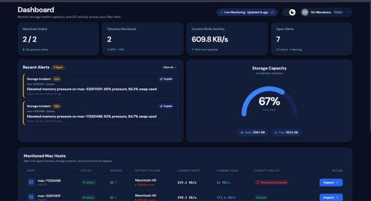Explain the mac-7133D498 memory pressure alert
The width and height of the screenshot is (371, 201).
tap(166, 106)
